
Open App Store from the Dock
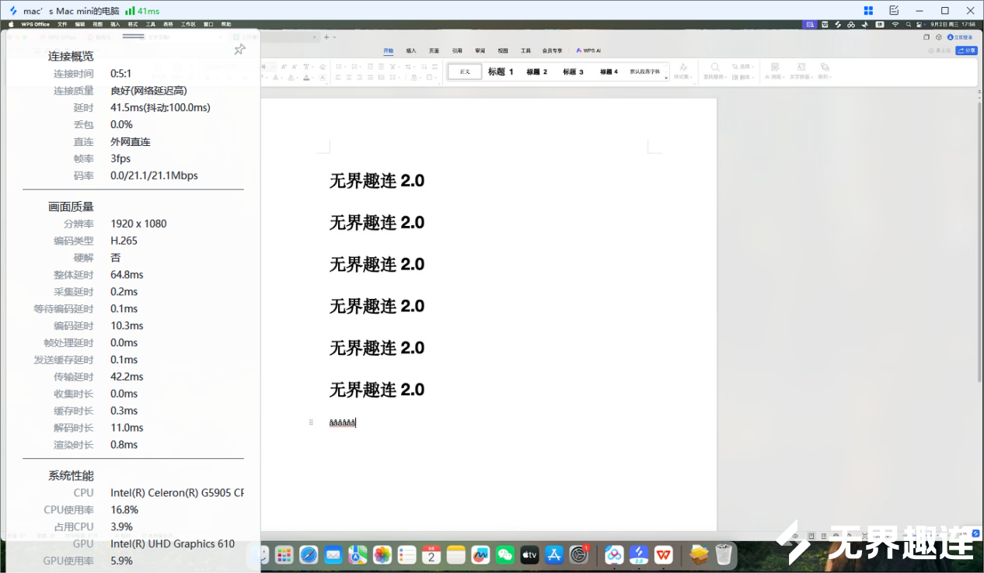(x=554, y=554)
